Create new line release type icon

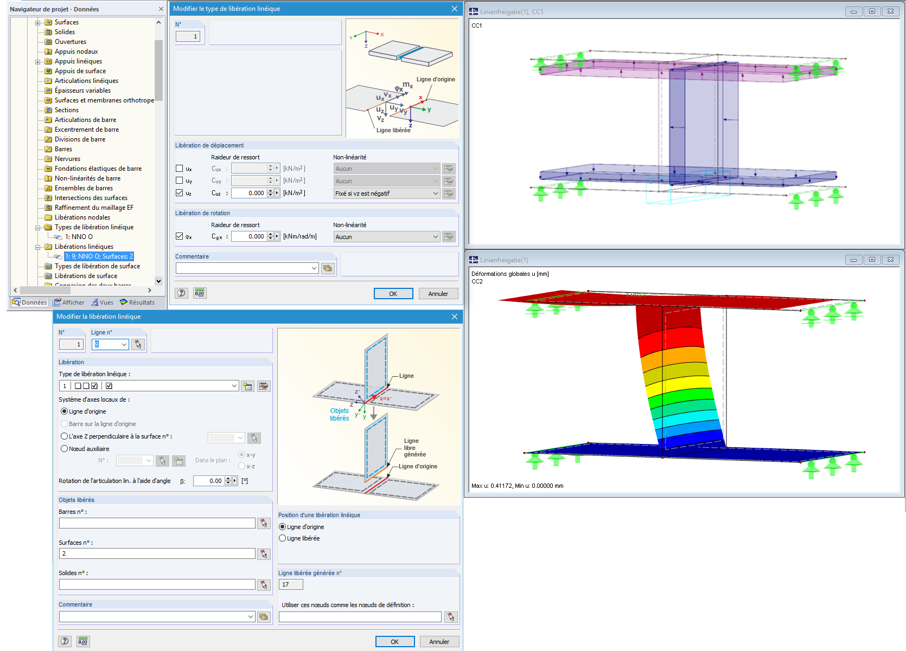(248, 386)
